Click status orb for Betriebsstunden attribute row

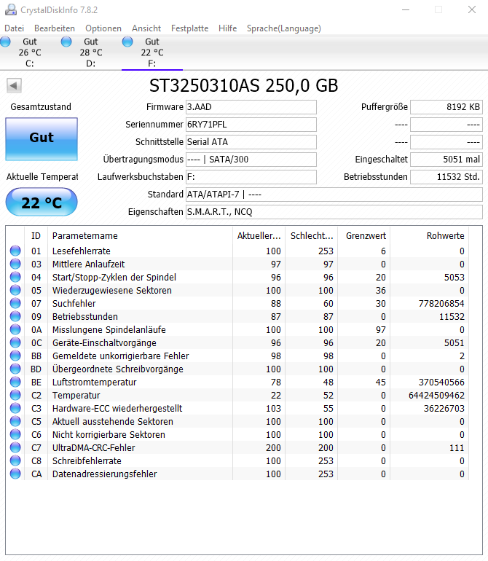tap(15, 316)
